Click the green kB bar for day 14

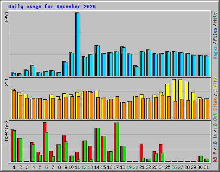click(x=98, y=145)
